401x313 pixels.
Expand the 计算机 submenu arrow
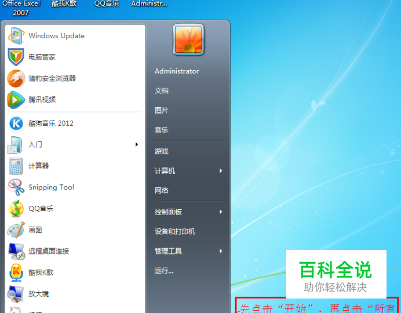[x=221, y=171]
